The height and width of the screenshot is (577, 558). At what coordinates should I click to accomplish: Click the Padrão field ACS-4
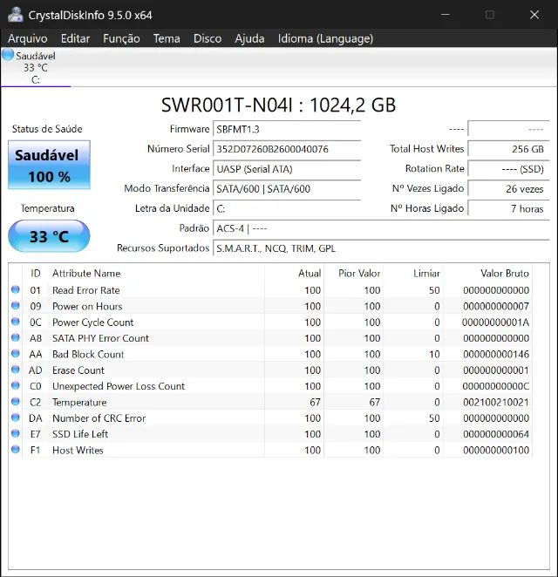click(381, 228)
